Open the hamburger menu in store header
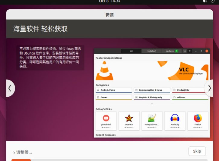219x161 pixels. [x=189, y=51]
